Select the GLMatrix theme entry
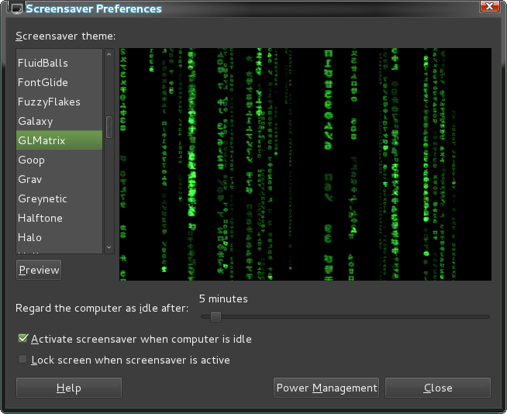This screenshot has width=507, height=414. (x=42, y=140)
